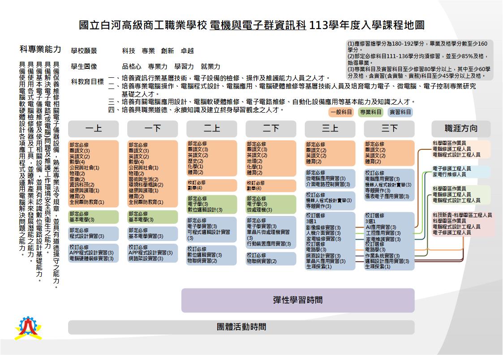Click the 學生圖像 label
503x355 pixels.
pyautogui.click(x=84, y=67)
